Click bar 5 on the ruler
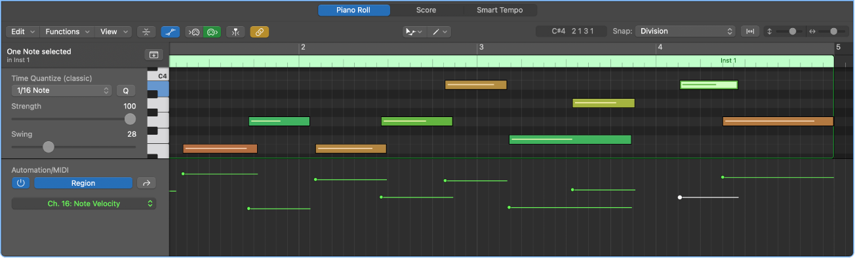This screenshot has width=855, height=259. [x=838, y=48]
